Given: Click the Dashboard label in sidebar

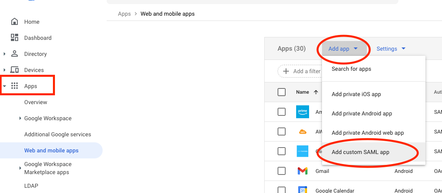Looking at the screenshot, I should [x=38, y=38].
